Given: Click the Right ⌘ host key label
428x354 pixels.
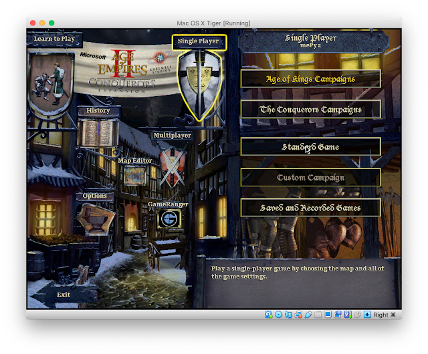Looking at the screenshot, I should (385, 315).
